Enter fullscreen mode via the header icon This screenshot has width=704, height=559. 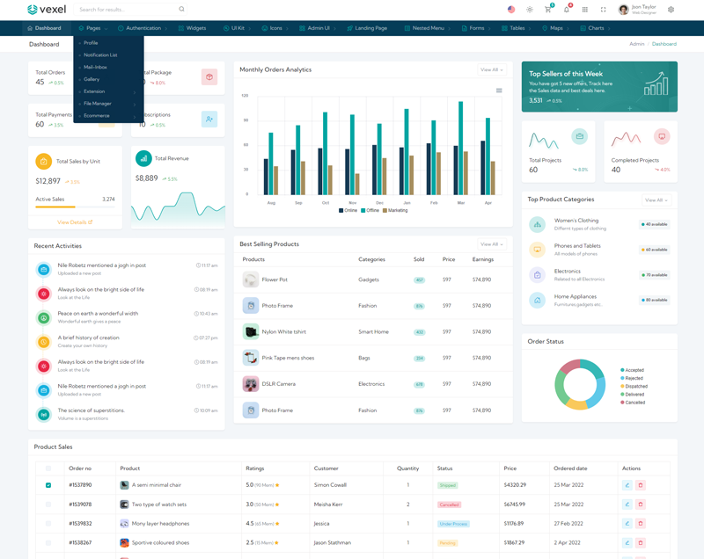pyautogui.click(x=603, y=10)
